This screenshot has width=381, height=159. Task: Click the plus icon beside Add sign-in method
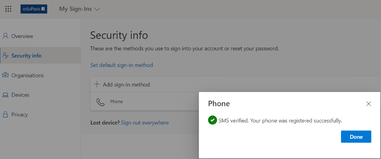click(x=97, y=84)
